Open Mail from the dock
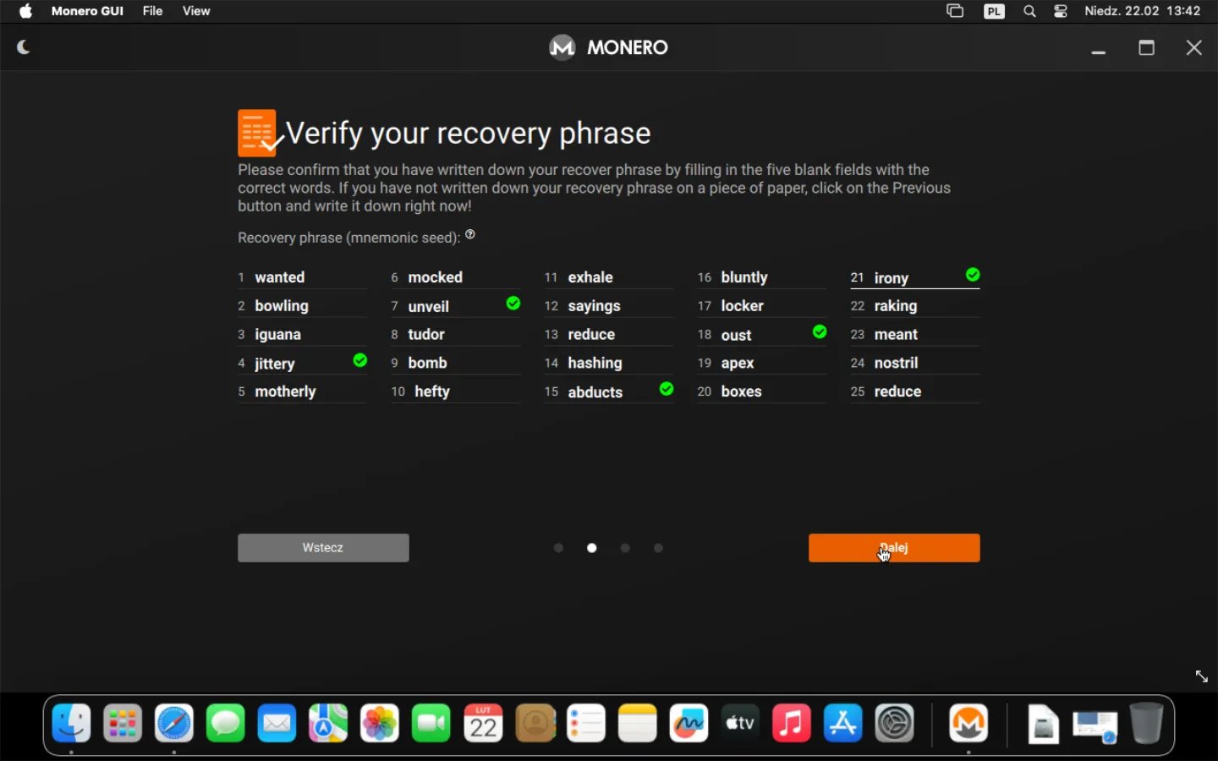 click(x=277, y=724)
